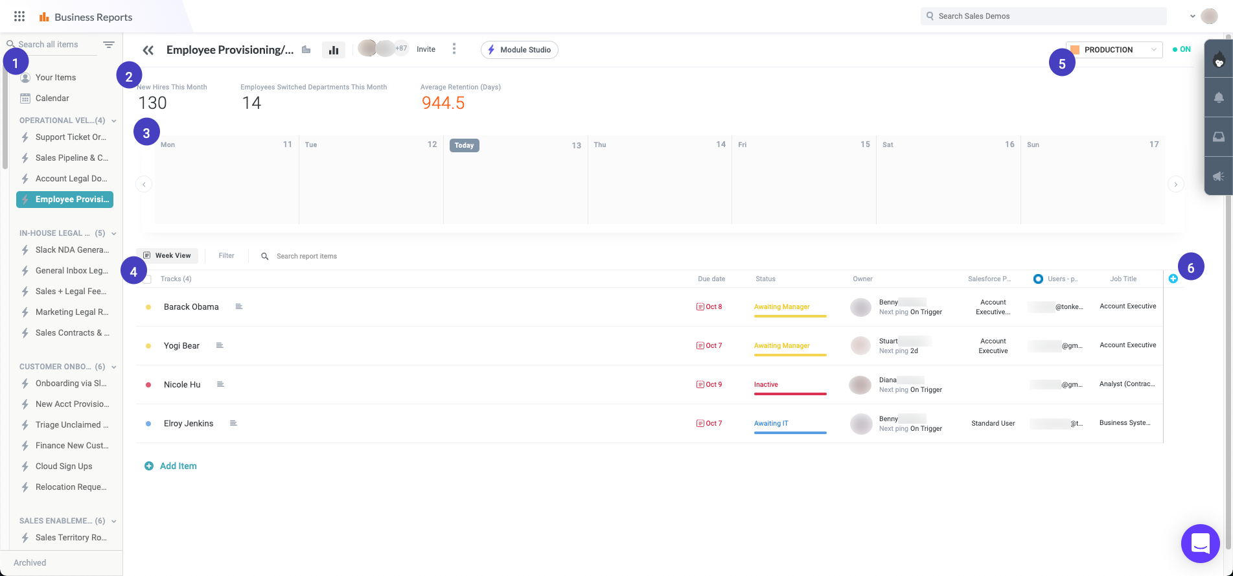Viewport: 1233px width, 576px height.
Task: Open the sidebar filter icon
Action: click(x=109, y=45)
